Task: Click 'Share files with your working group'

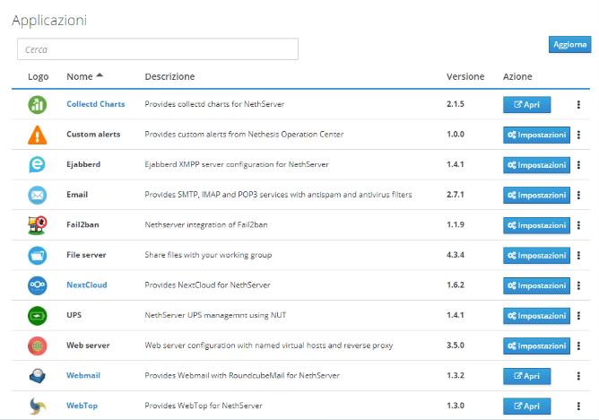Action: coord(208,255)
